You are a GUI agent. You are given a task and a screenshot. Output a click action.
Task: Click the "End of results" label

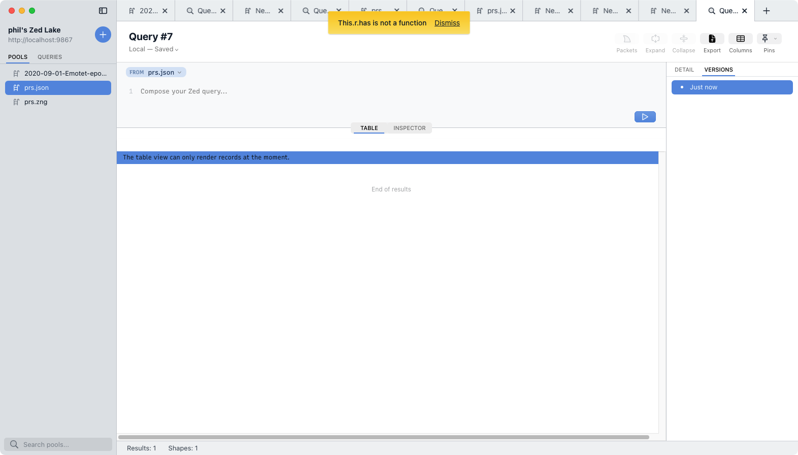(x=391, y=189)
